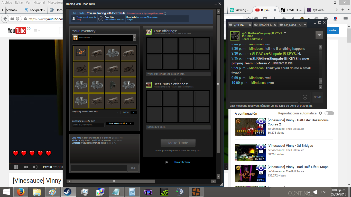Mute the video volume speaker icon
Screen dimensions: 351x197
[x=35, y=167]
